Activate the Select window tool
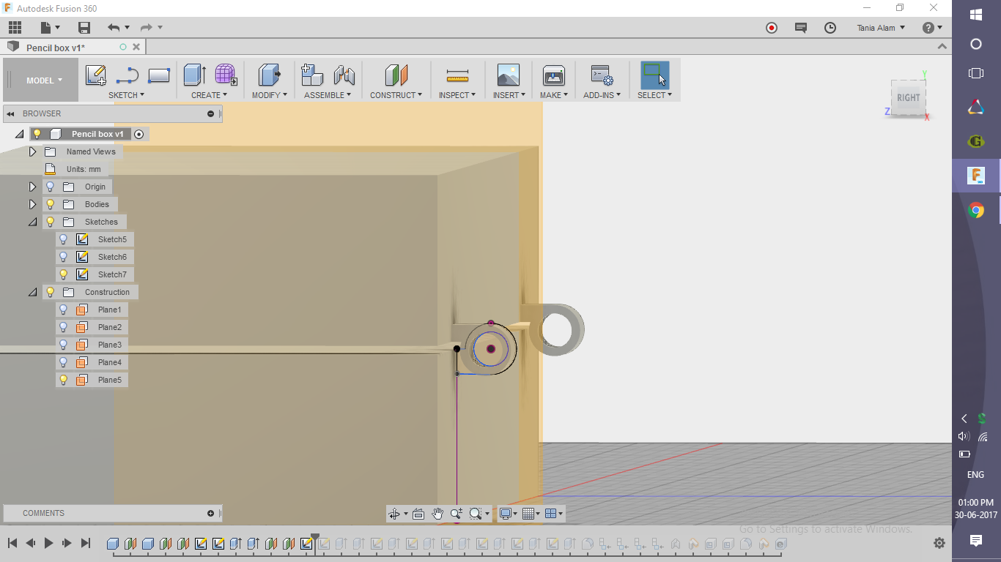The height and width of the screenshot is (562, 1001). click(x=654, y=75)
